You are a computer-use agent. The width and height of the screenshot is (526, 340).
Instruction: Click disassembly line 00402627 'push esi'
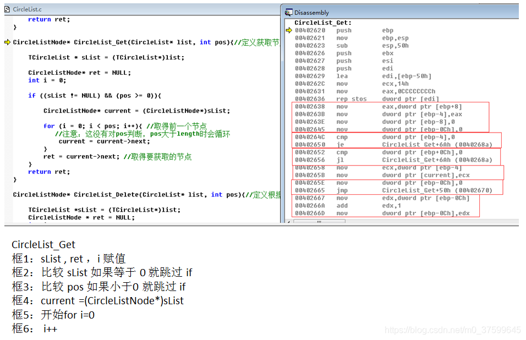point(344,61)
